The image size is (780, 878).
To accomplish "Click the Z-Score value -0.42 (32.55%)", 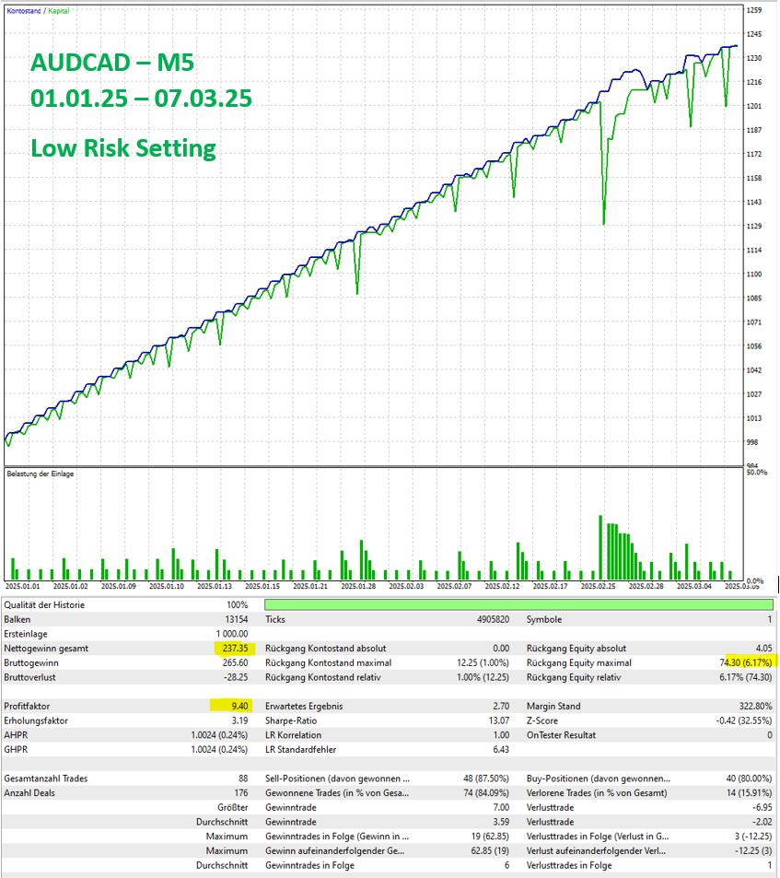I will (744, 720).
